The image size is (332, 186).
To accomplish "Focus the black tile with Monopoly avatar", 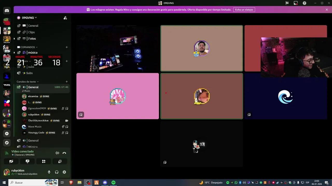I will (202, 144).
